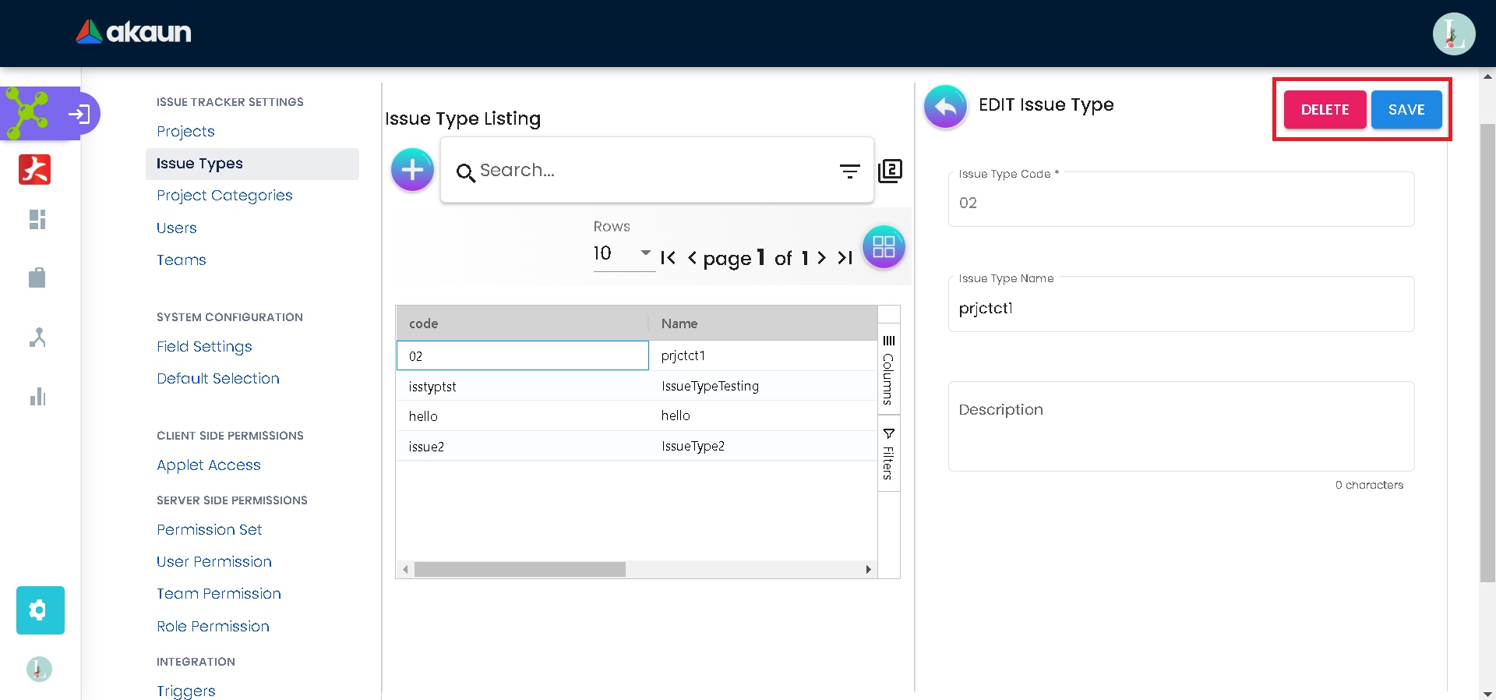Toggle the Columns side panel

point(888,369)
